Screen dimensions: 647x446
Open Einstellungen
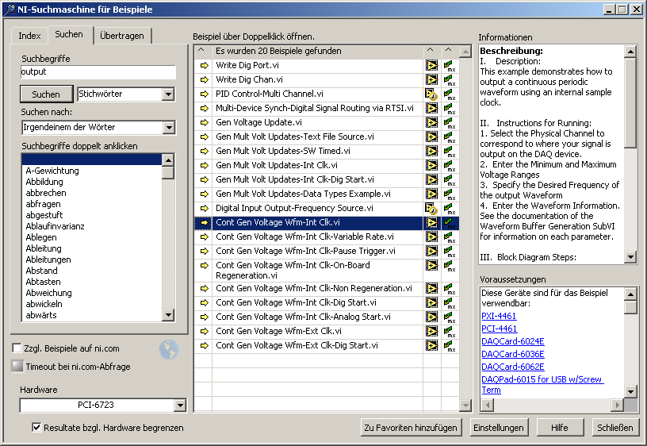[x=499, y=428]
